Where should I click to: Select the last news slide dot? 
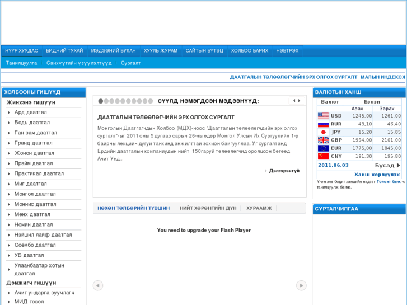click(x=151, y=101)
